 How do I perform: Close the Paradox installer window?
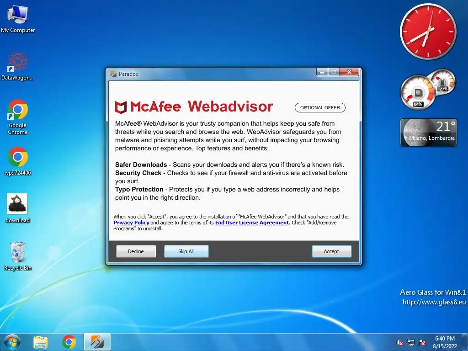click(349, 72)
